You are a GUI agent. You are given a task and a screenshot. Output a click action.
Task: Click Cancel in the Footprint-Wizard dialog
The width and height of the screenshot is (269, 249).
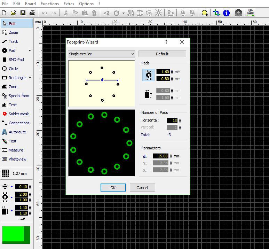pos(142,187)
